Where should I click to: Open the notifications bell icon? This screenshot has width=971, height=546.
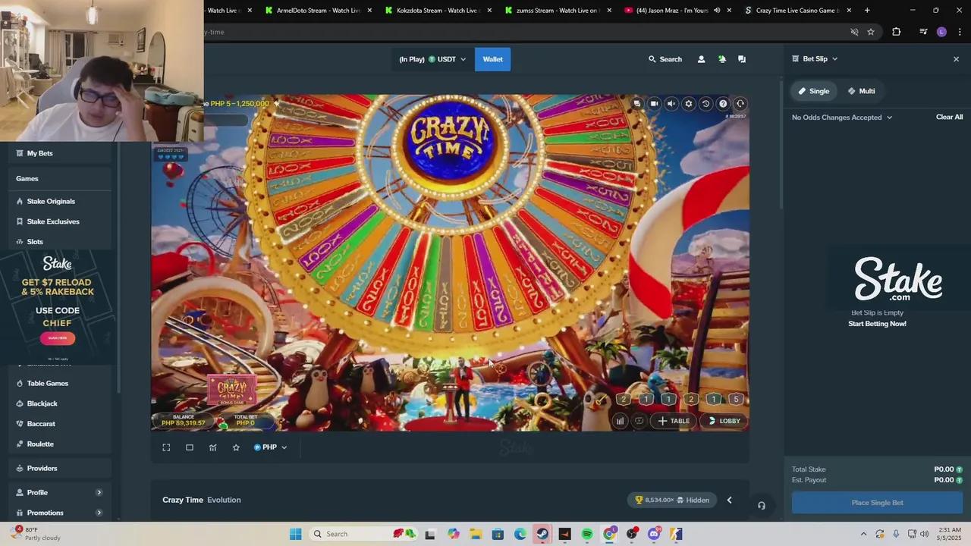point(721,59)
